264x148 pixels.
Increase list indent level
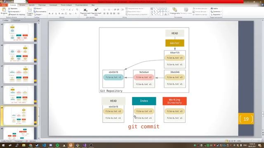118,10
